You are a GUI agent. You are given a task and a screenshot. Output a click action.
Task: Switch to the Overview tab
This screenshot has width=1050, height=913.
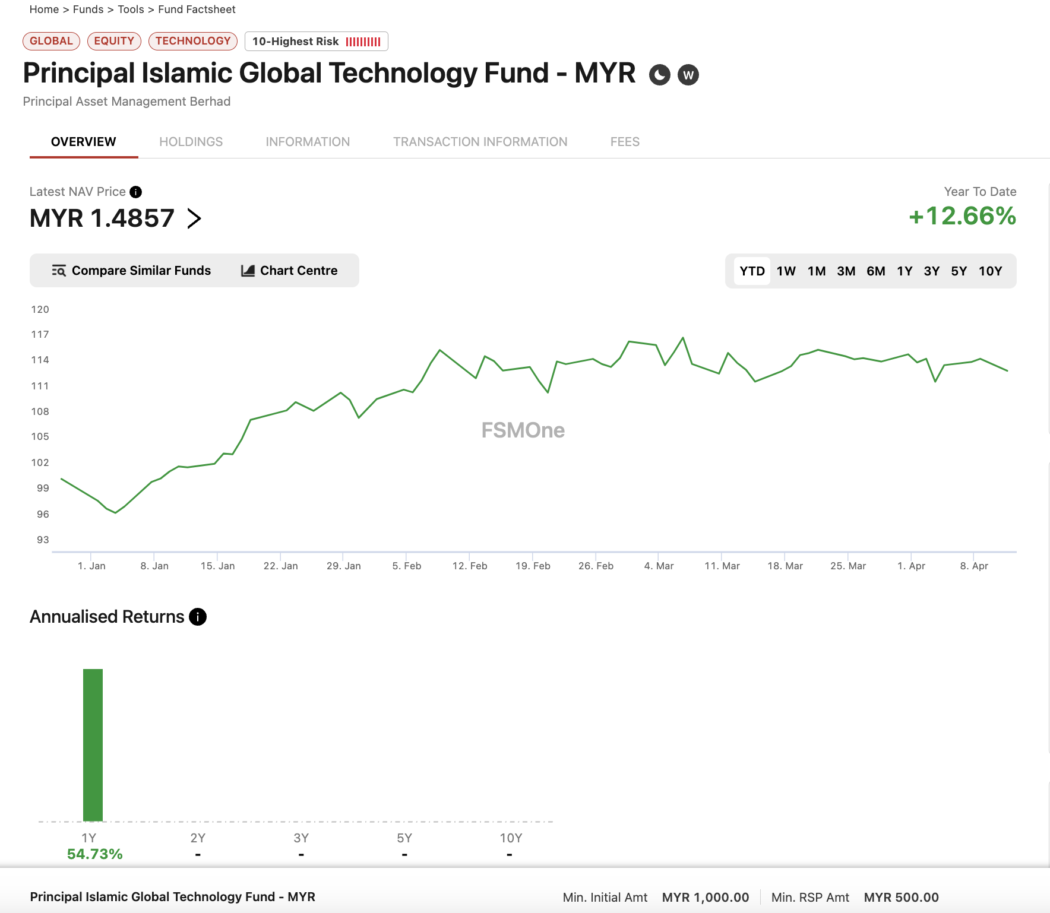pos(84,142)
